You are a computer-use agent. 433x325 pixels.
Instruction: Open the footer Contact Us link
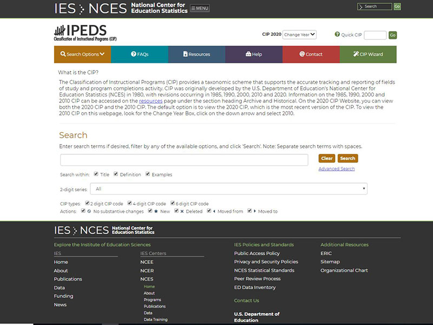(x=246, y=301)
